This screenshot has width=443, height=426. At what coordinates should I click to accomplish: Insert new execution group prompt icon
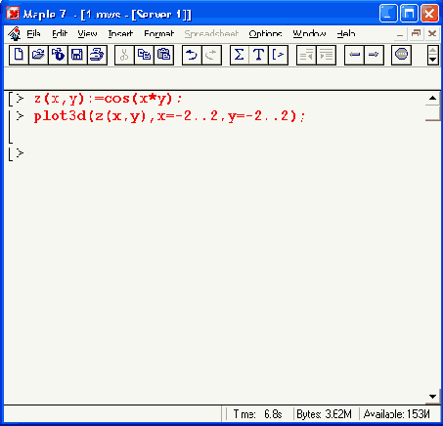pyautogui.click(x=278, y=55)
